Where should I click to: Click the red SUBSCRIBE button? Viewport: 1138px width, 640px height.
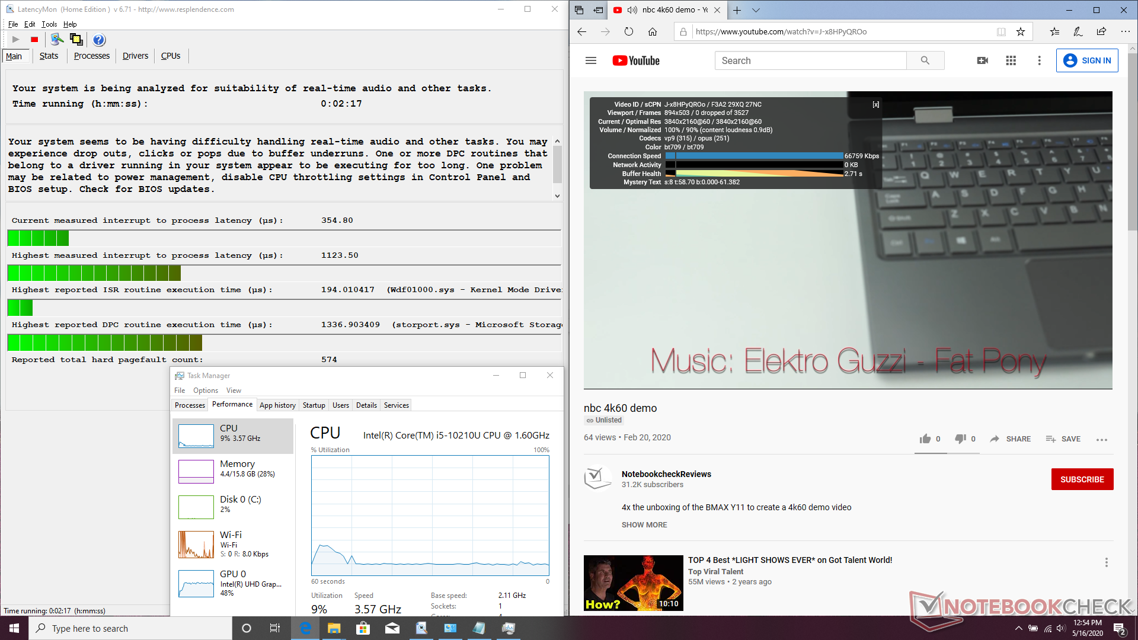[x=1082, y=479]
